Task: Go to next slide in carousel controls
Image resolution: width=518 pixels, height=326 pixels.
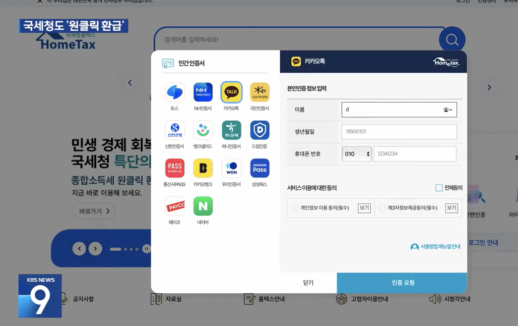Action: (95, 248)
